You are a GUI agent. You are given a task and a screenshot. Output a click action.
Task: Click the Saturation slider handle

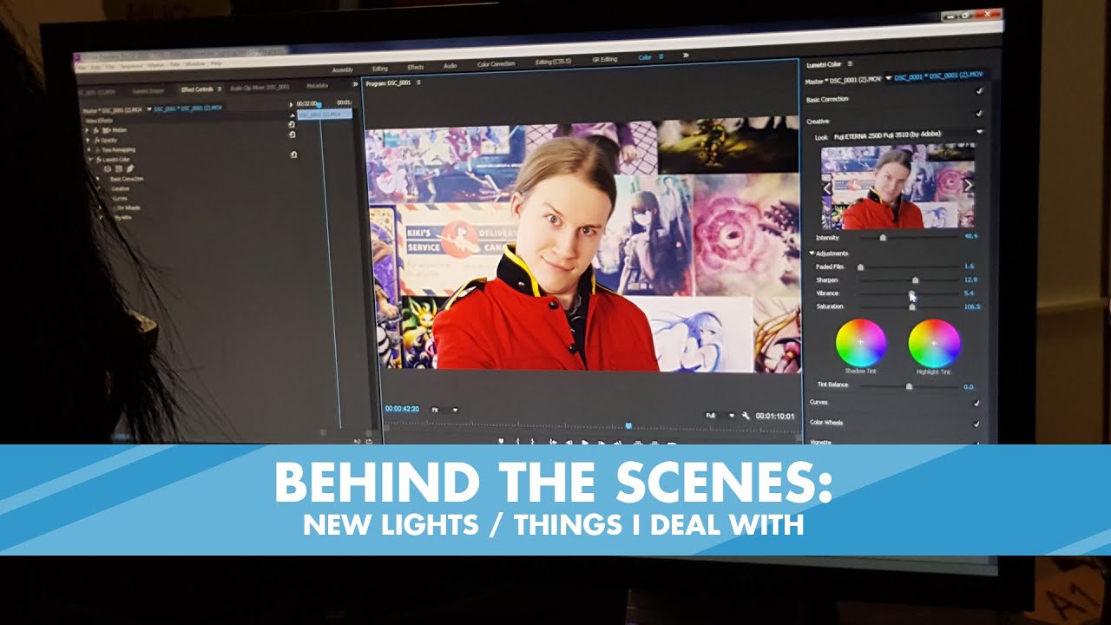tap(911, 306)
